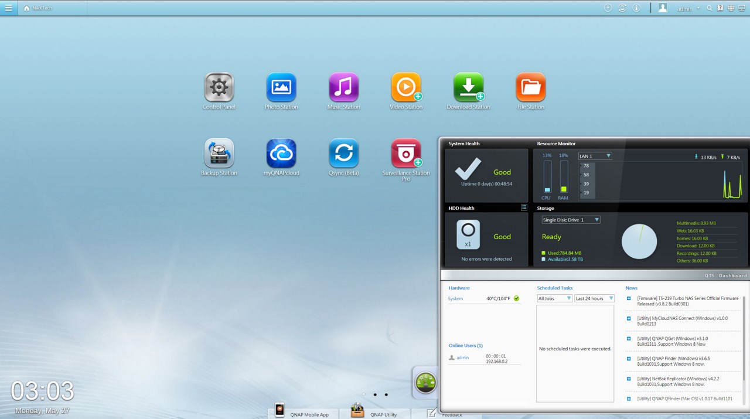Image resolution: width=750 pixels, height=419 pixels.
Task: Open HDD Health details list icon
Action: tap(524, 207)
